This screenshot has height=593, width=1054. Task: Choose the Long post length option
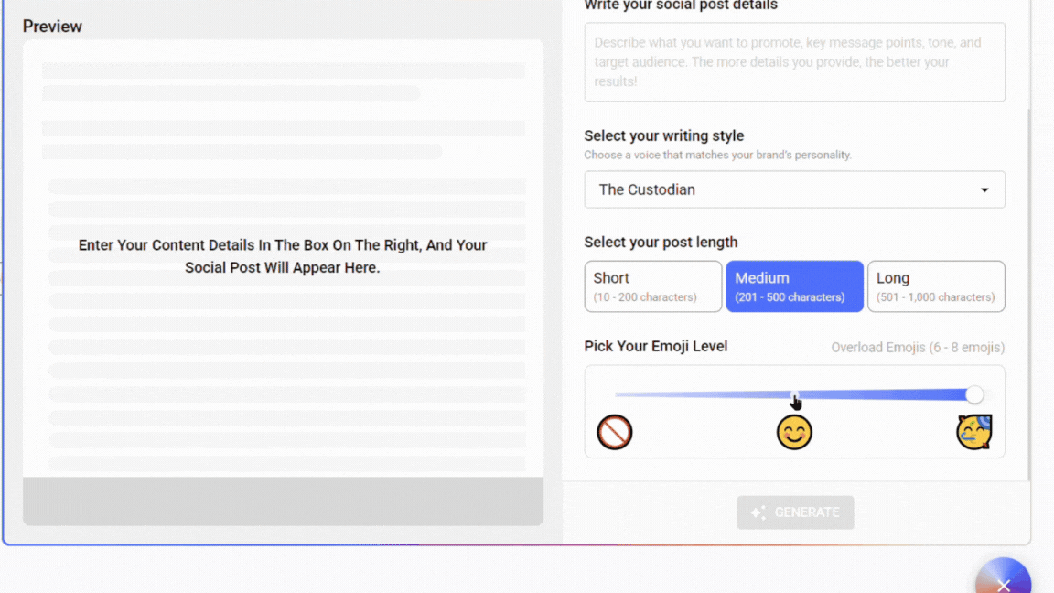(x=936, y=286)
